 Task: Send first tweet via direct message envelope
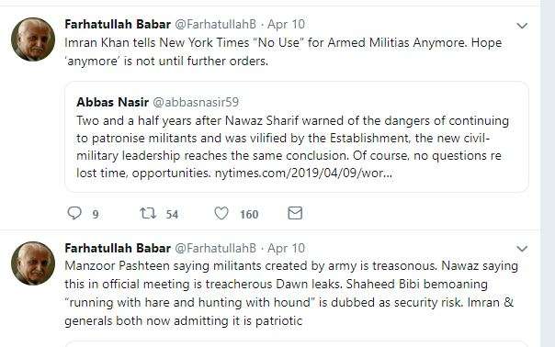295,213
